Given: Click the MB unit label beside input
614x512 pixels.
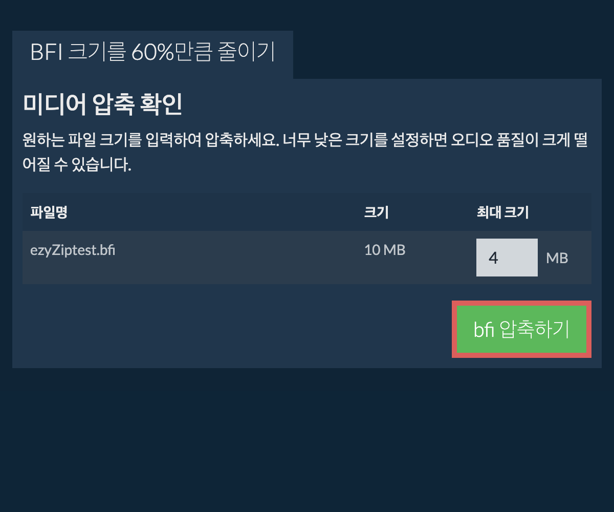Looking at the screenshot, I should click(x=557, y=258).
